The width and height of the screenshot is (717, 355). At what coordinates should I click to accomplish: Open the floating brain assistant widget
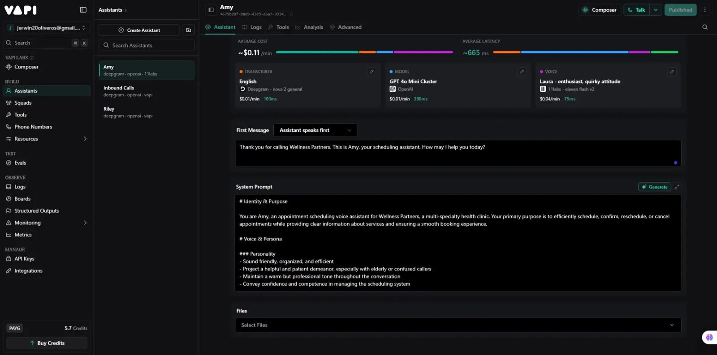click(709, 337)
